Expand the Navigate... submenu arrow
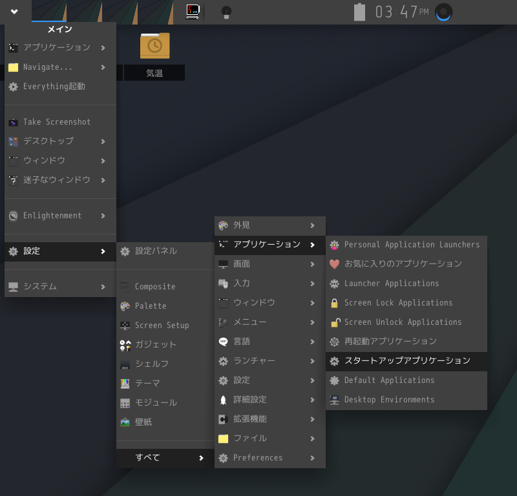The height and width of the screenshot is (496, 517). 103,67
